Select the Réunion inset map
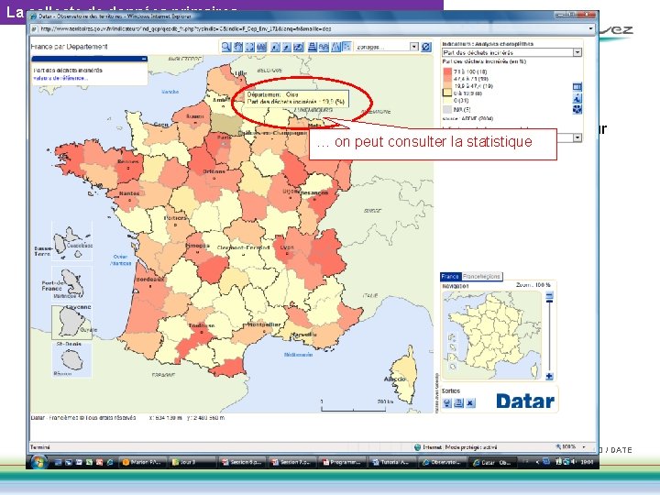 [x=72, y=359]
